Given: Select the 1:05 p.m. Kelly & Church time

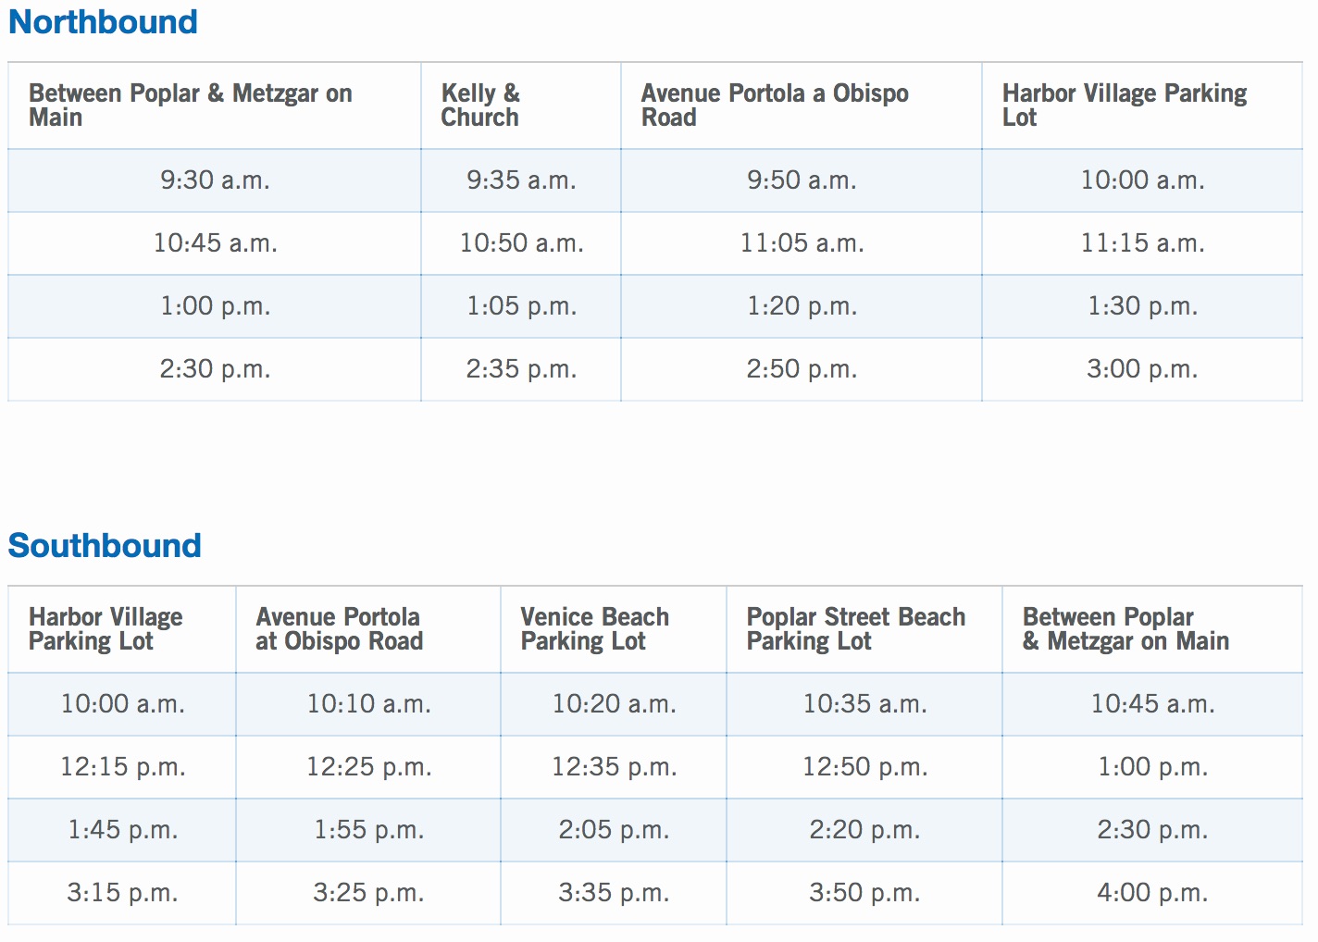Looking at the screenshot, I should coord(521,306).
